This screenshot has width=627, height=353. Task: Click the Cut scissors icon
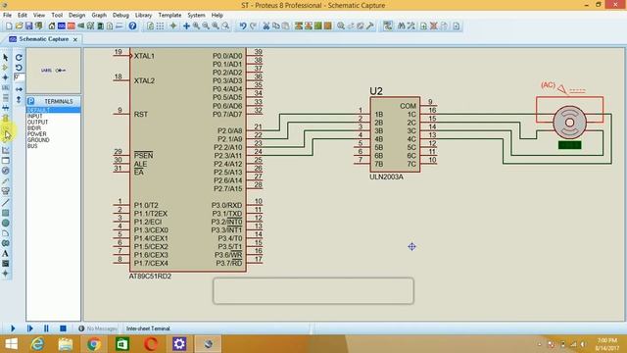pos(265,26)
